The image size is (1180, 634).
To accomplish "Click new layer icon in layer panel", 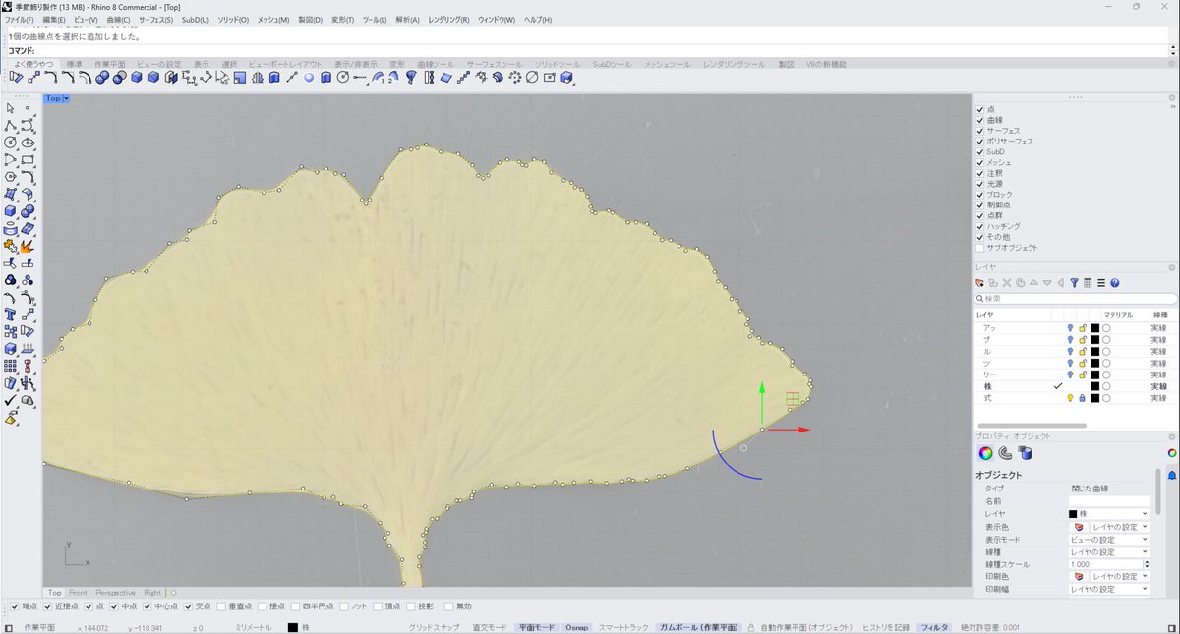I will coord(981,283).
